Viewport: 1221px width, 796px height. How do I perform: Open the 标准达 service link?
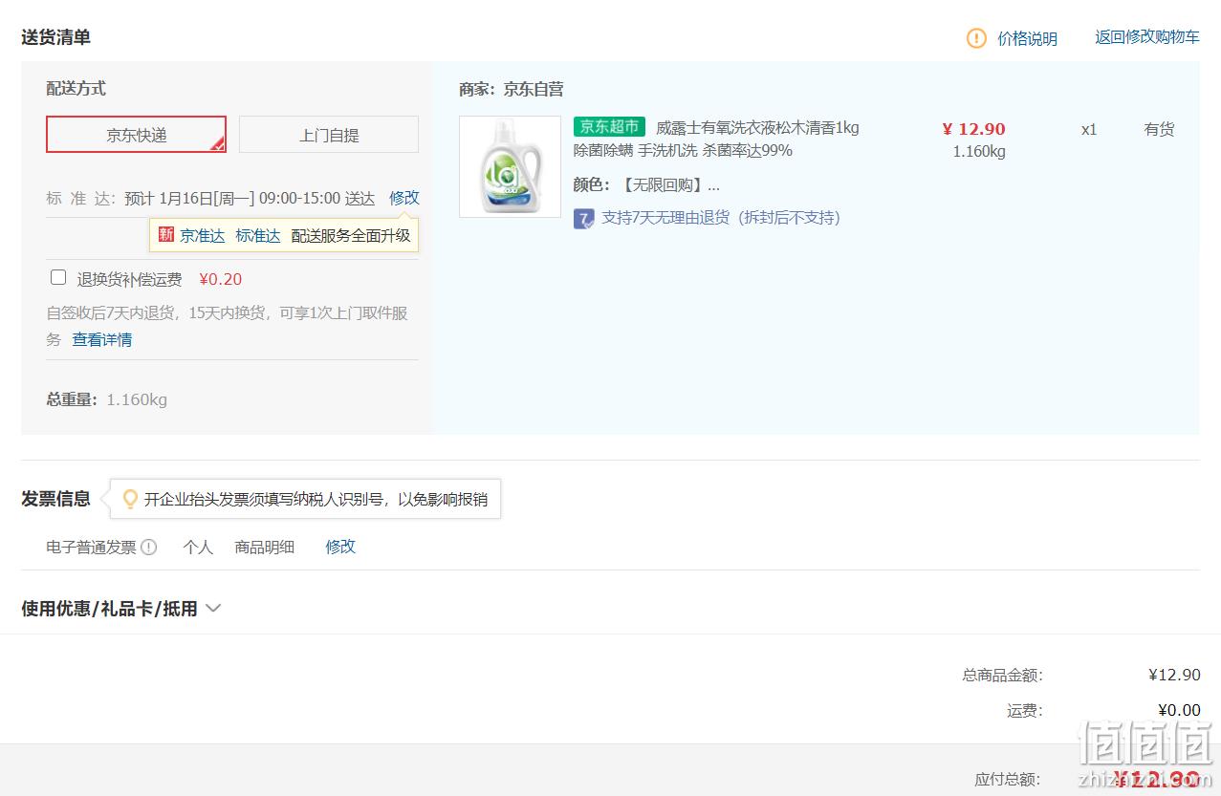pyautogui.click(x=258, y=235)
